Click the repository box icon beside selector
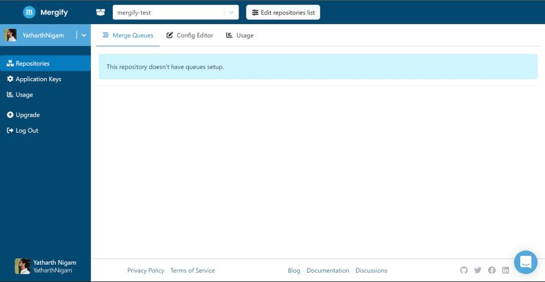This screenshot has width=545, height=282. [x=100, y=12]
